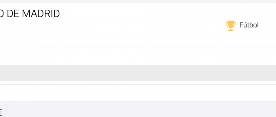The width and height of the screenshot is (276, 117).
Task: Click the gold trophy icon
Action: click(x=230, y=26)
